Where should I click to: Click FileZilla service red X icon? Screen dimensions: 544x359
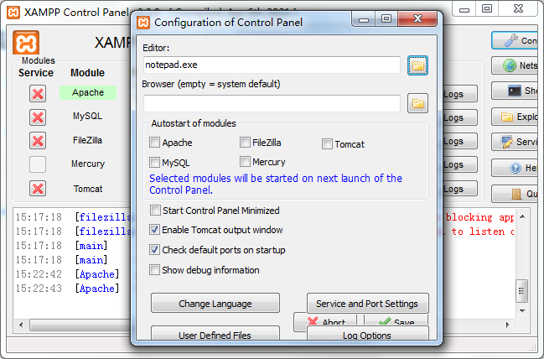[x=37, y=140]
